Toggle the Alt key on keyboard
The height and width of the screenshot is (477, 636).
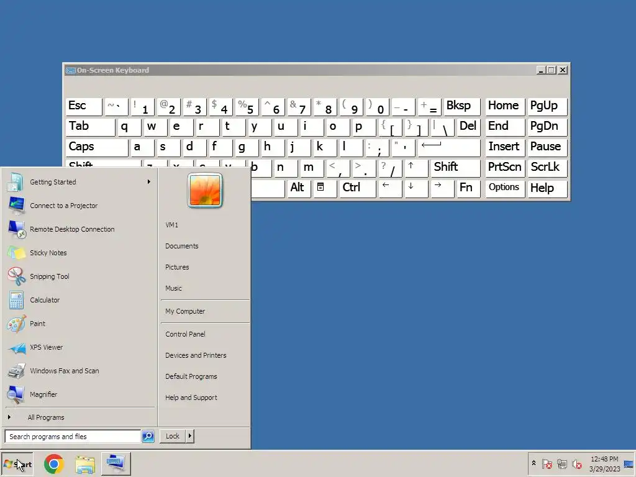point(299,189)
